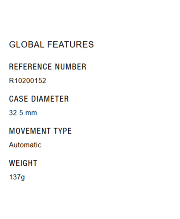The image size is (180, 219).
Task: Select the REFERENCE NUMBER label
Action: coord(48,67)
